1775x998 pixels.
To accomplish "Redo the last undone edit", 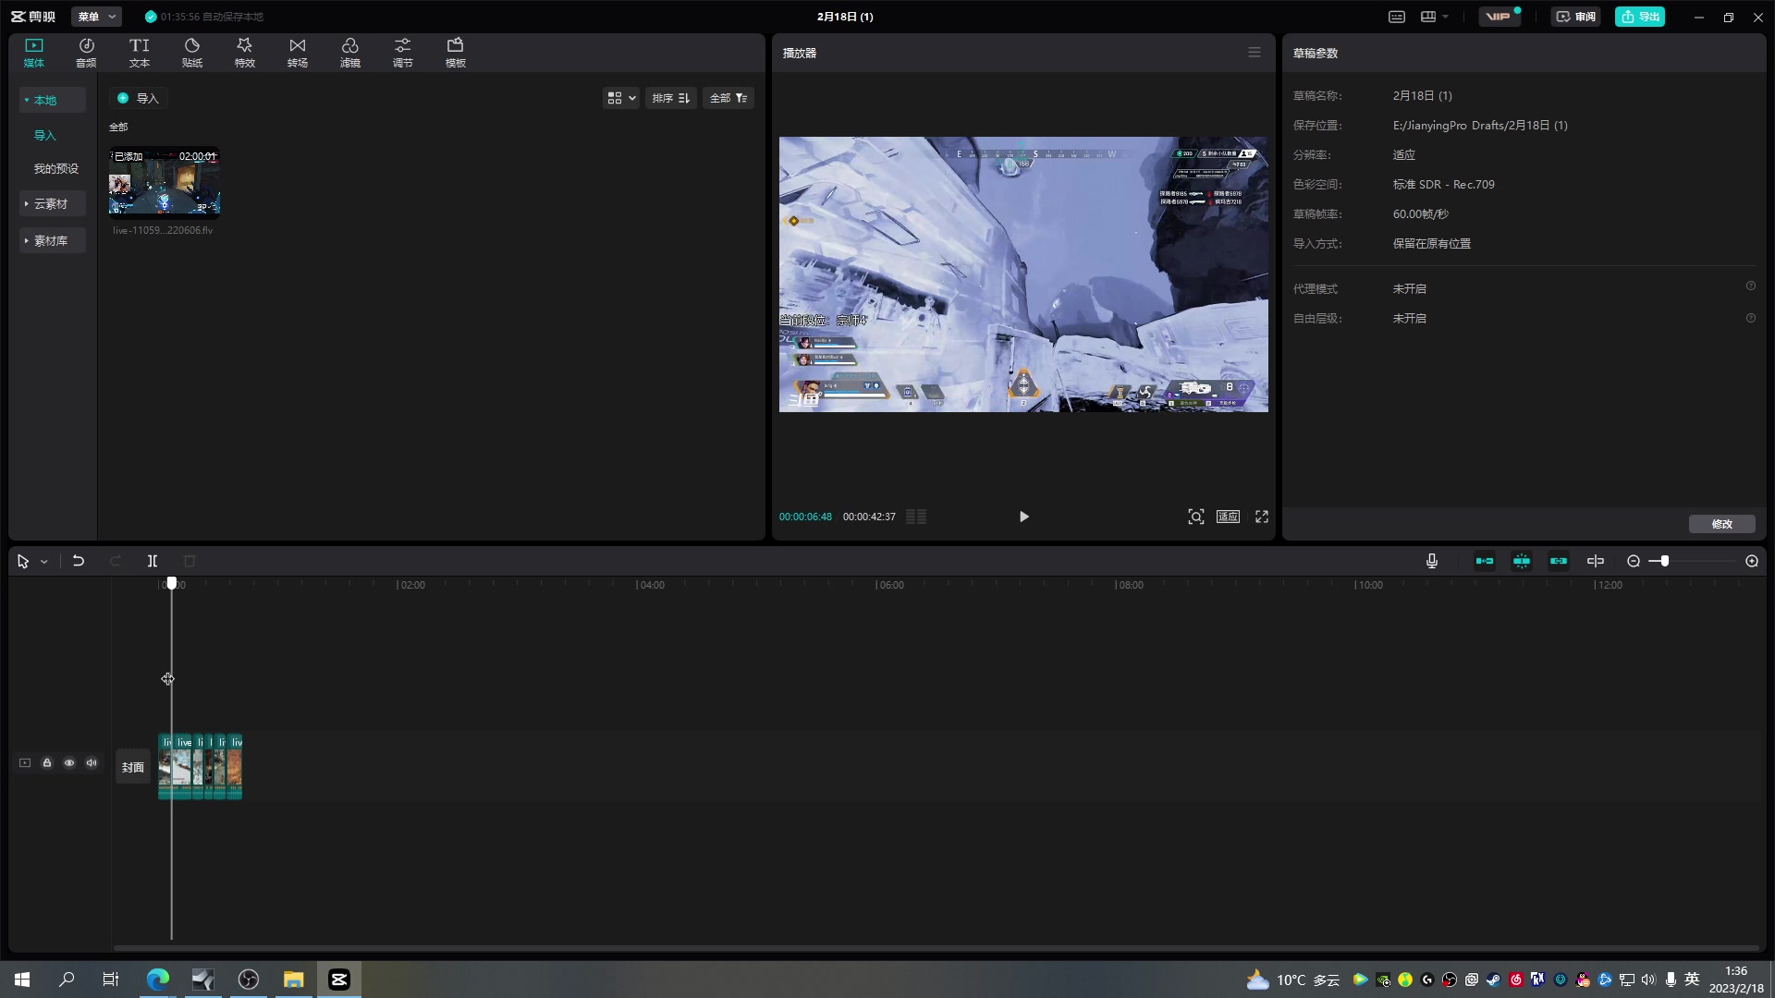I will point(116,561).
